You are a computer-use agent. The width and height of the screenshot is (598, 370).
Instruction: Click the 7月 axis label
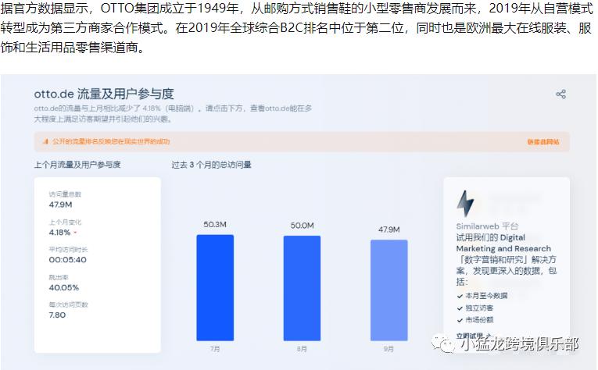[x=215, y=349]
